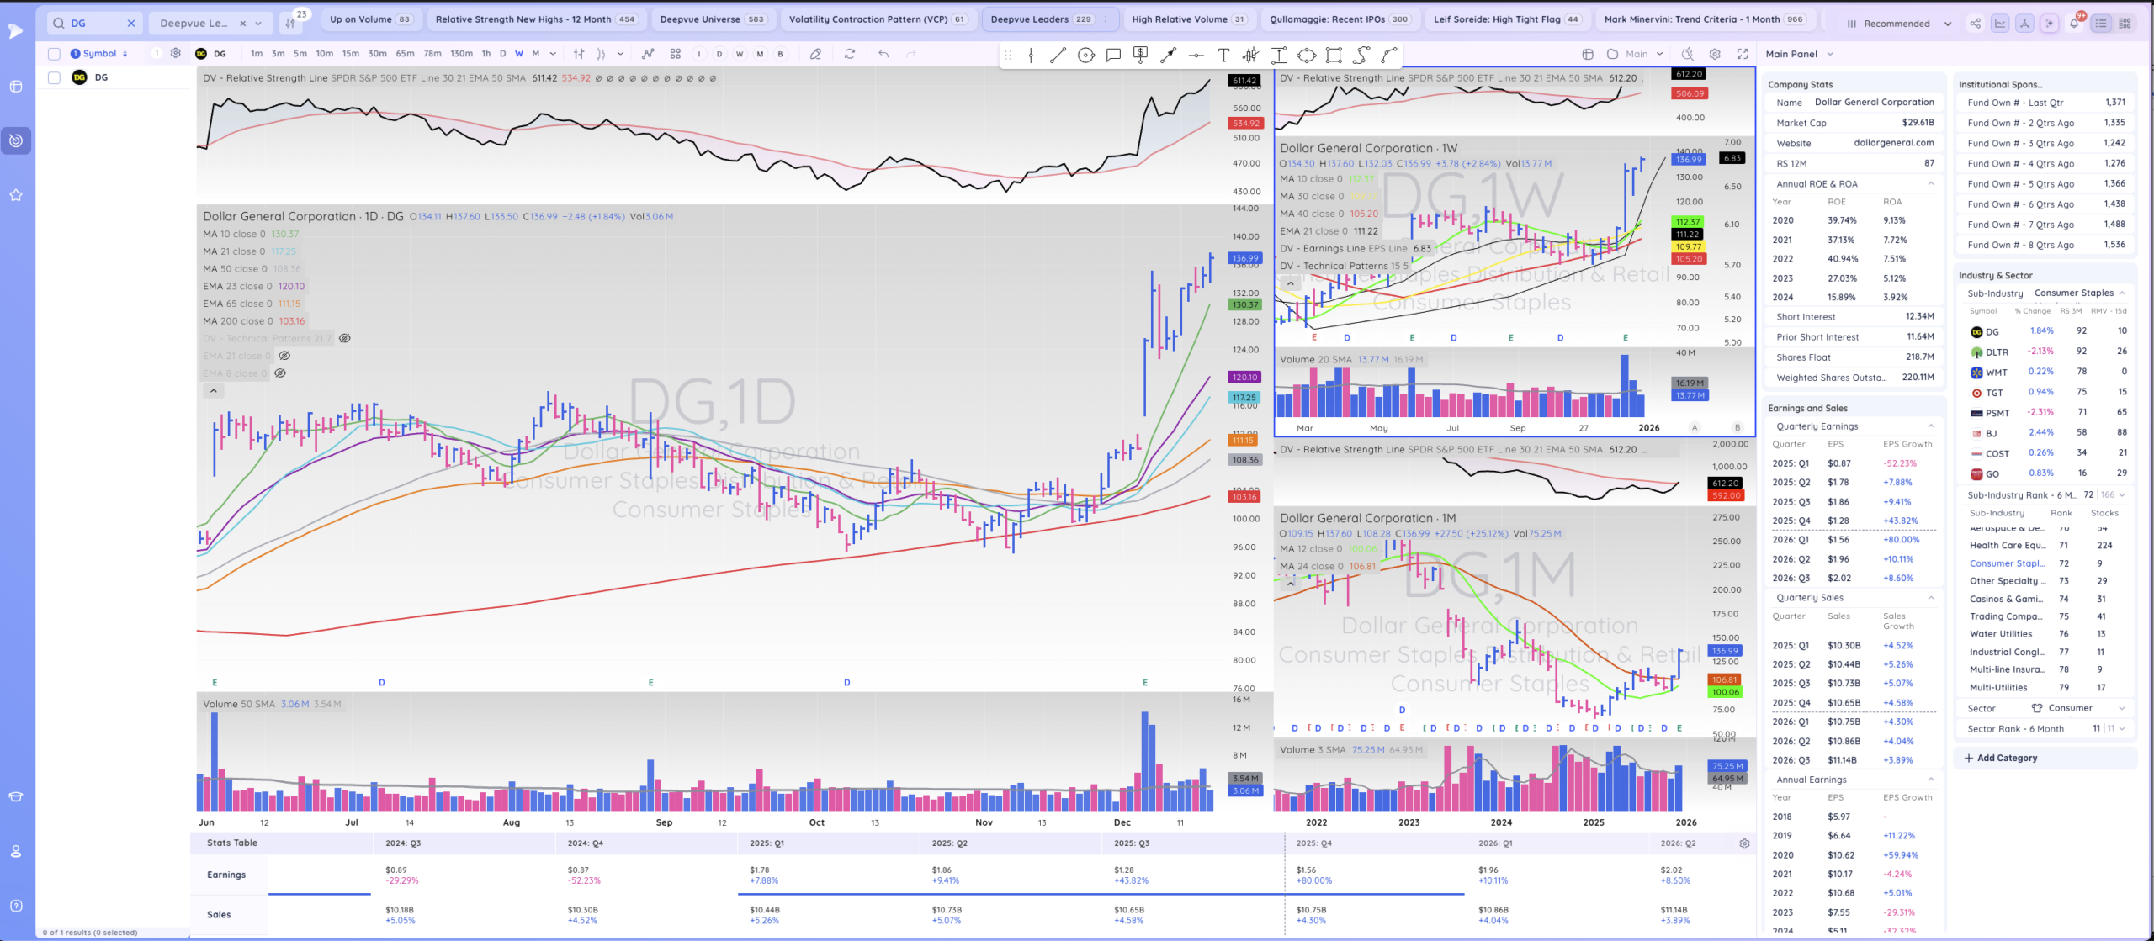
Task: Select the trend line drawing tool
Action: pyautogui.click(x=1058, y=55)
